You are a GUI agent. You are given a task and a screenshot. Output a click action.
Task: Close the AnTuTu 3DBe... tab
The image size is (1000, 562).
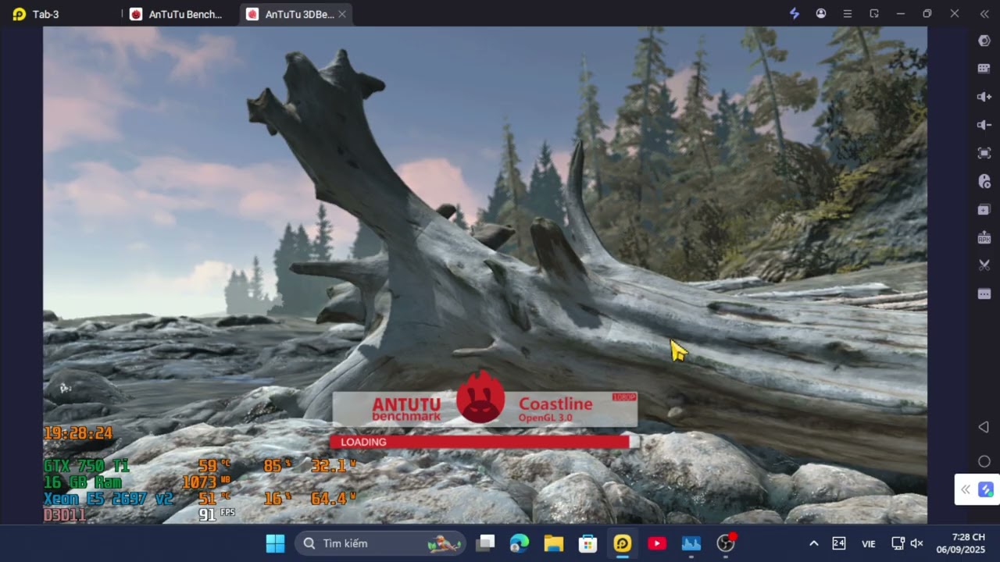341,14
